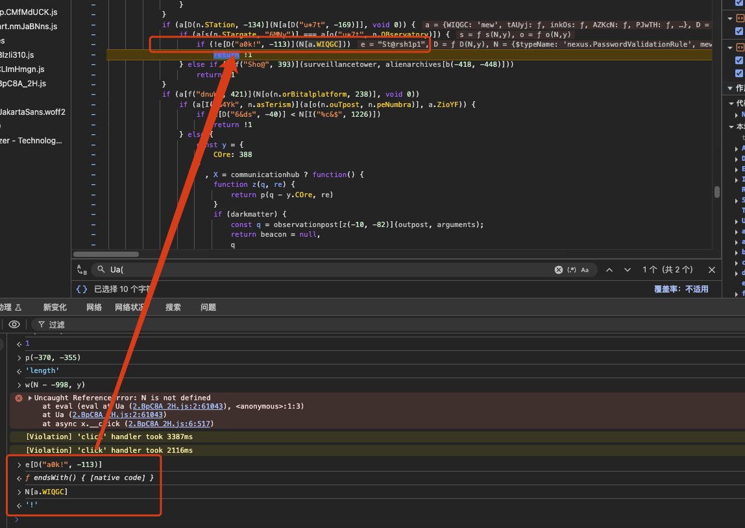Switch to the 网络 tab

[x=94, y=307]
